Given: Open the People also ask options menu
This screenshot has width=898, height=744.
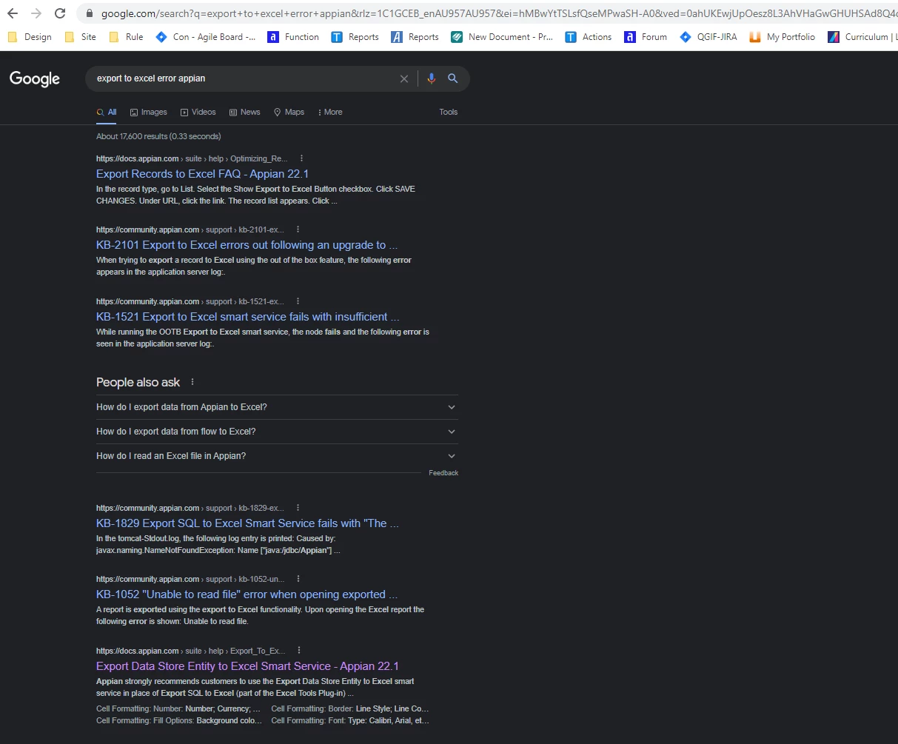Looking at the screenshot, I should tap(192, 382).
